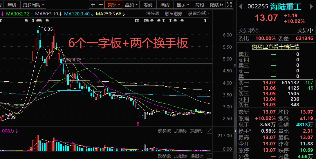
Task: Open 融资融券 link
Action: pyautogui.click(x=174, y=14)
